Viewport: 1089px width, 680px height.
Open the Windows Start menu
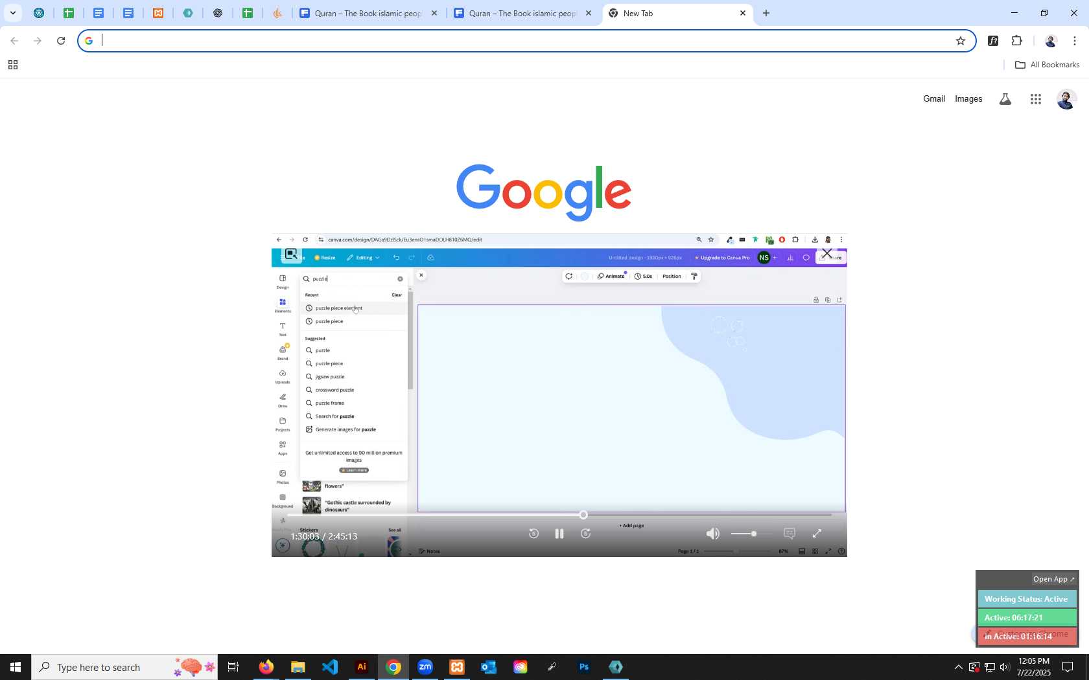[16, 667]
